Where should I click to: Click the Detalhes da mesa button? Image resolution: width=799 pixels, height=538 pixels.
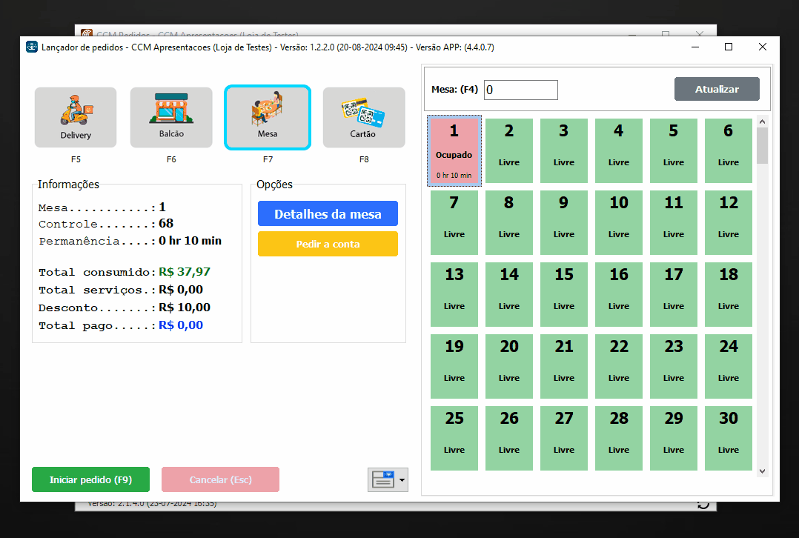pos(328,213)
